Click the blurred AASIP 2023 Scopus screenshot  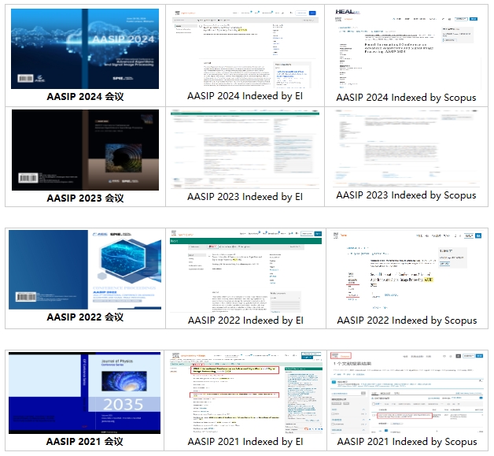(x=406, y=150)
